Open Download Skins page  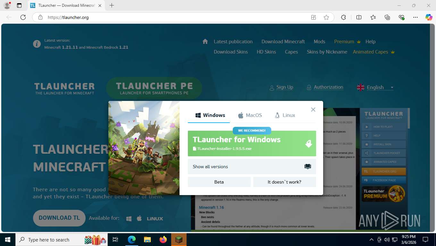pos(231,52)
